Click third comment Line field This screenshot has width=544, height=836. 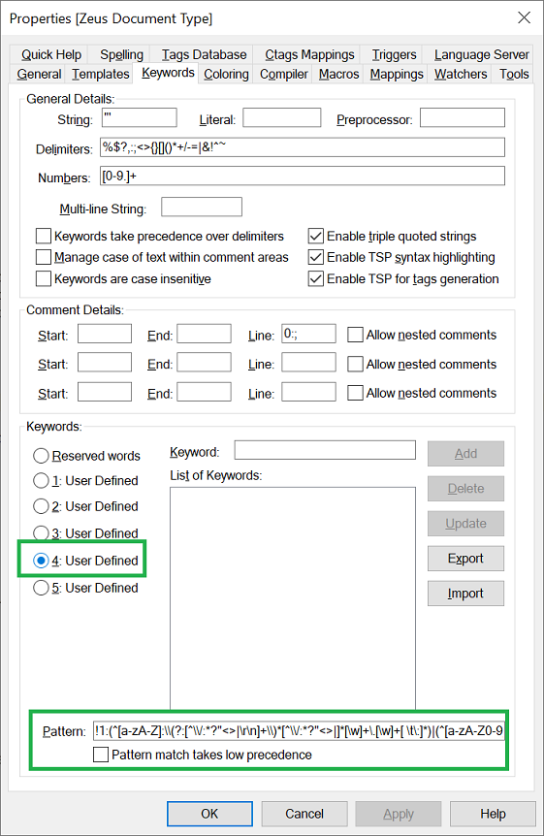308,392
